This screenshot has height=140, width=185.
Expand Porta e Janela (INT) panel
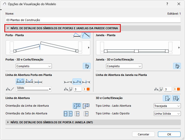click(x=8, y=122)
